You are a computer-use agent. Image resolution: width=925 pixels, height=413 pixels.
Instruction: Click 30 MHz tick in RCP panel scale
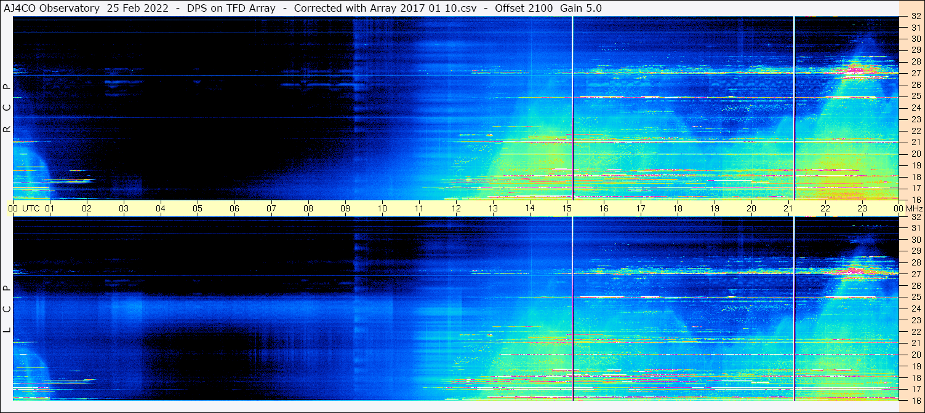(x=915, y=39)
